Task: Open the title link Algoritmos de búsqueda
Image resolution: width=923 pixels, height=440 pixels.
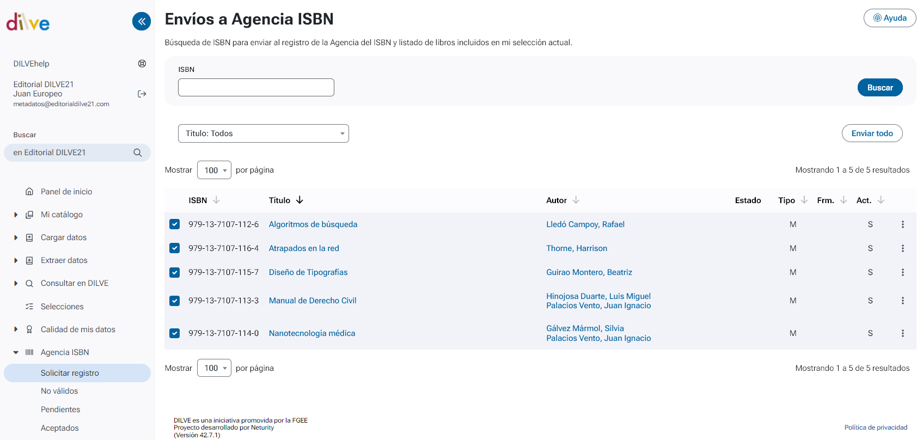Action: 313,224
